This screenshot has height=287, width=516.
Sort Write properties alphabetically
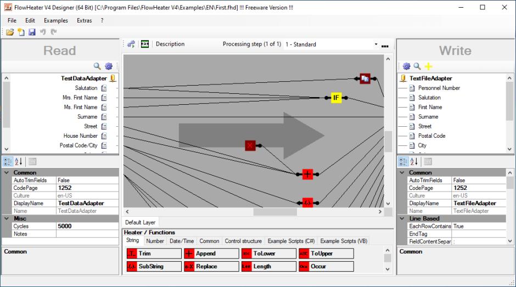click(414, 161)
